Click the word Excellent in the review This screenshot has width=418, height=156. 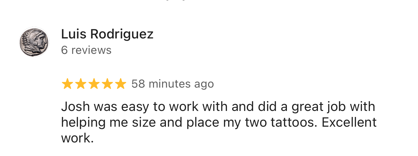click(349, 123)
